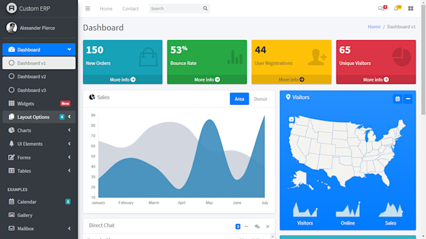Screen dimensions: 426x239
Task: Click the grid control sidebar icon
Action: (x=410, y=8)
